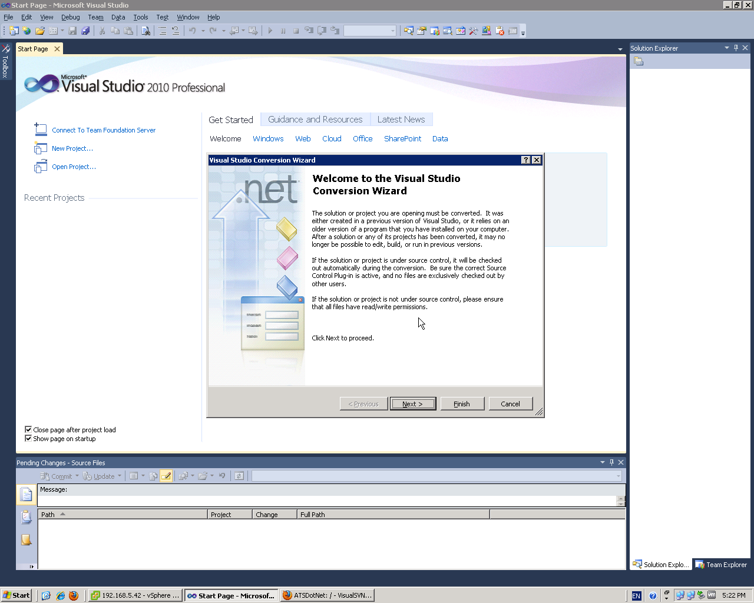
Task: Click the Save floppy disk icon
Action: tap(72, 31)
